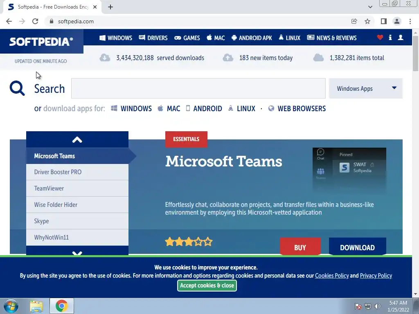Image resolution: width=419 pixels, height=314 pixels.
Task: Click the site lock icon
Action: pos(52,21)
